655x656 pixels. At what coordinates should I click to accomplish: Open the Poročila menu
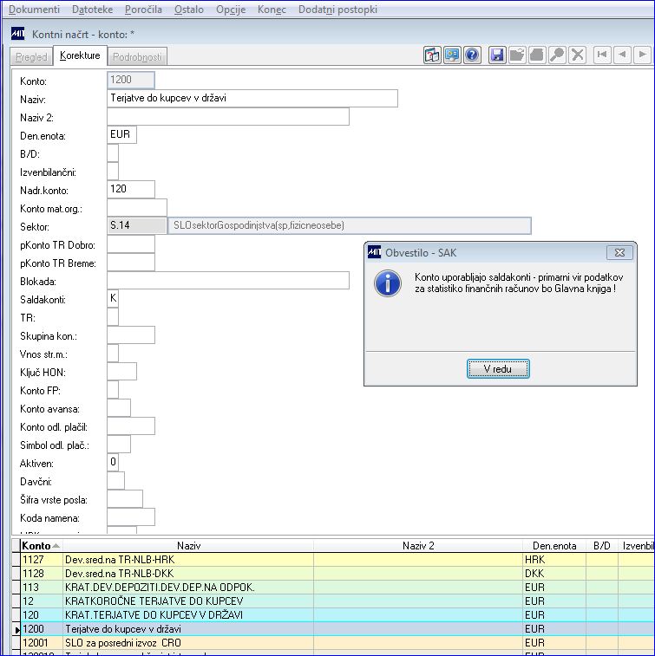click(143, 10)
